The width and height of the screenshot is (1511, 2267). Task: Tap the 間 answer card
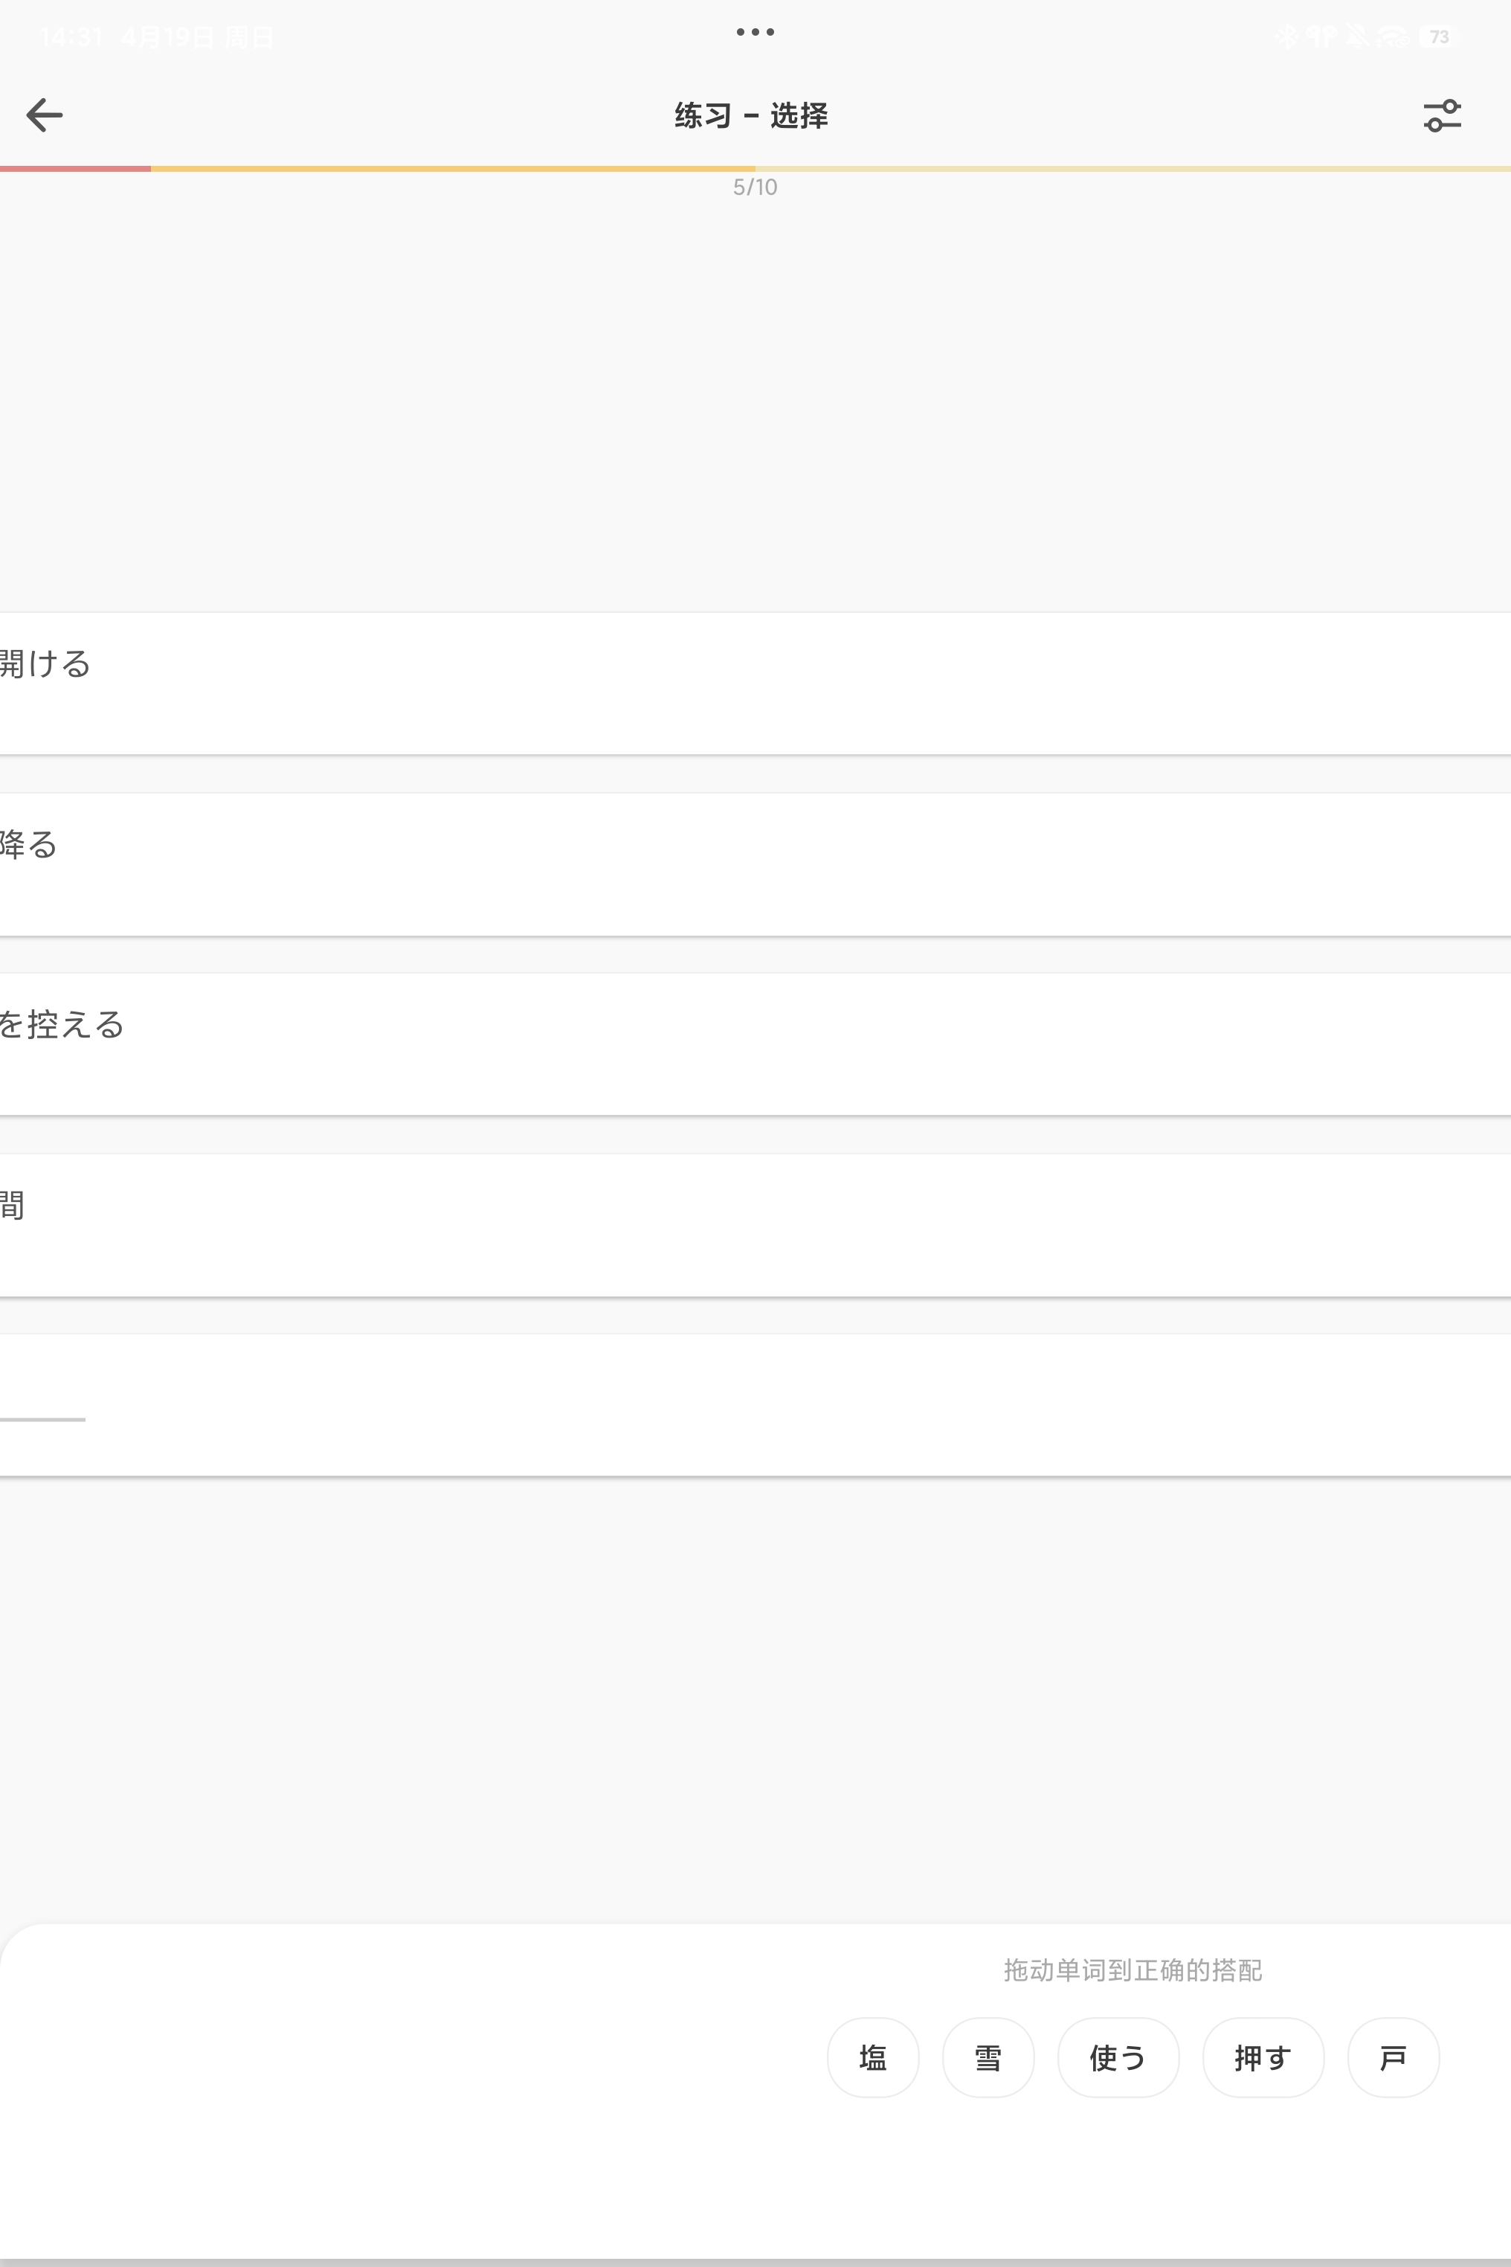755,1224
